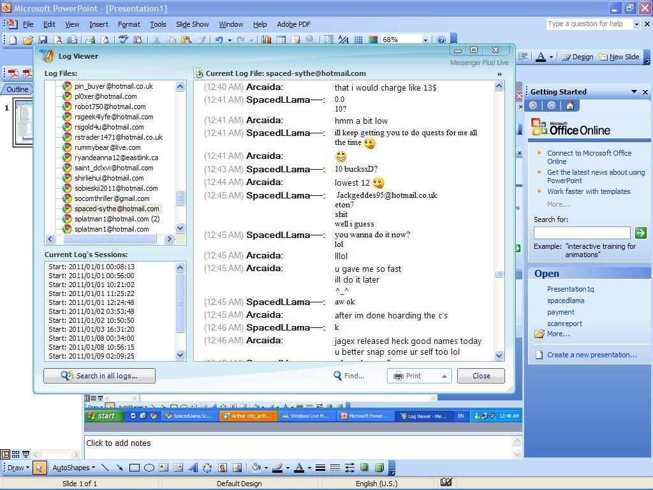The height and width of the screenshot is (490, 653).
Task: Select the Oval drawing tool
Action: point(149,468)
